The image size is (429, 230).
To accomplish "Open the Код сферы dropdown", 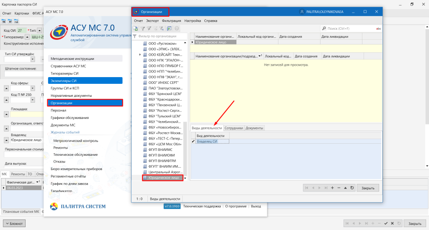I will [x=33, y=88].
